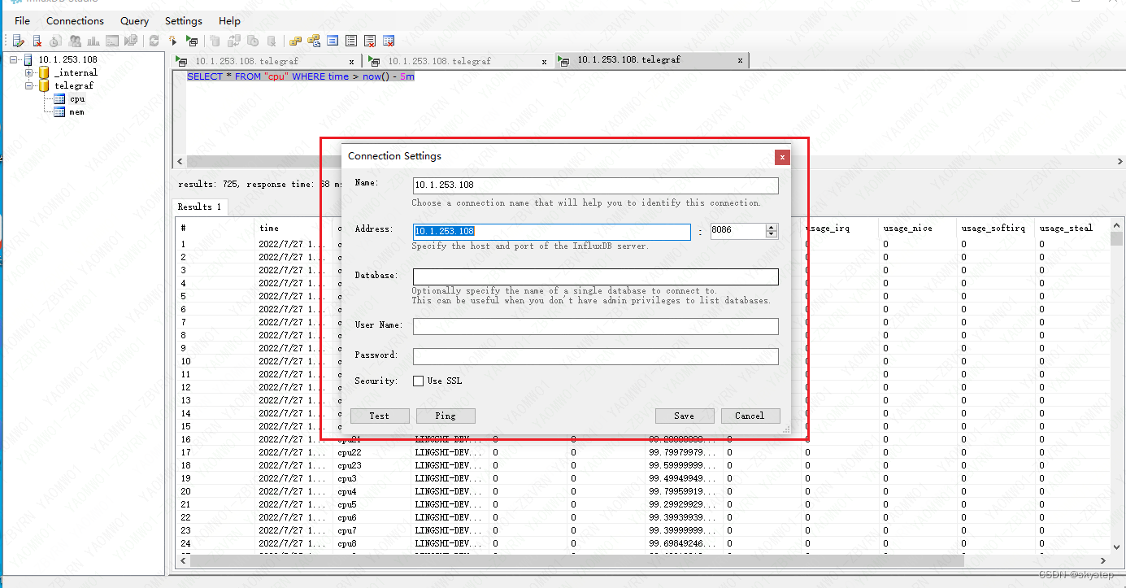
Task: Close the first 10.1.253.108.telegraf tab
Action: 351,61
